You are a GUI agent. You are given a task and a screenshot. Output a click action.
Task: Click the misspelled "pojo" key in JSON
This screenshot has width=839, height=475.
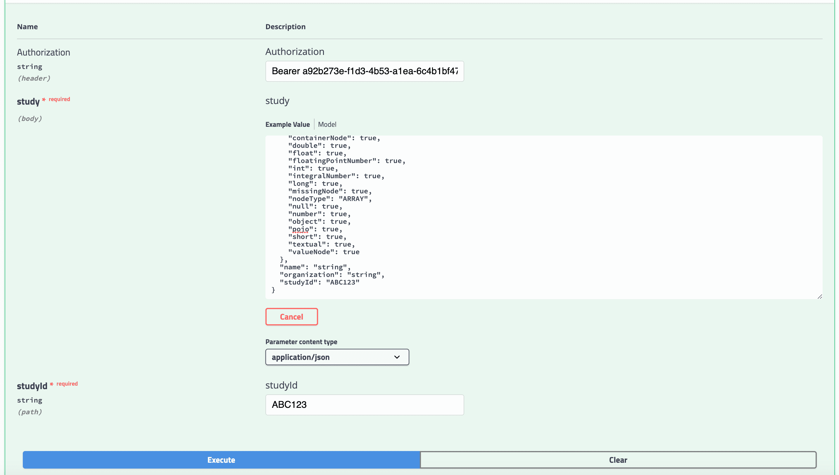click(x=300, y=229)
